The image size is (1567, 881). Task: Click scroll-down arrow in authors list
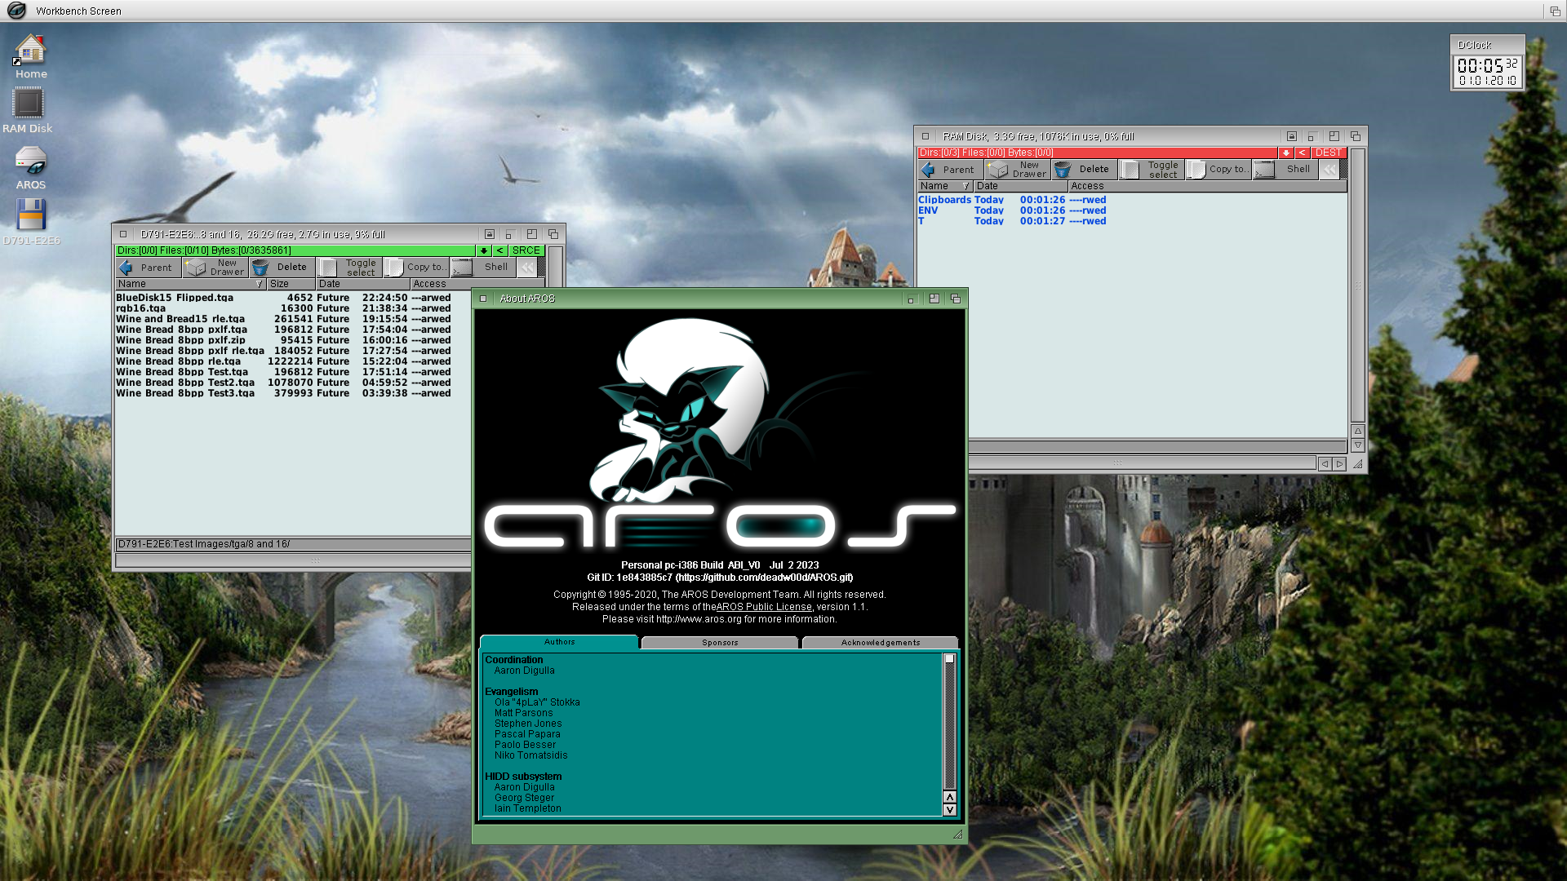[949, 809]
